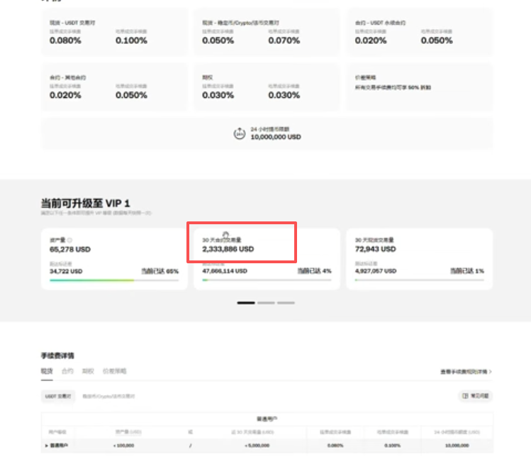Image resolution: width=531 pixels, height=457 pixels.
Task: Click the 0.020% fee in USDT 永续合约 card
Action: tap(371, 40)
